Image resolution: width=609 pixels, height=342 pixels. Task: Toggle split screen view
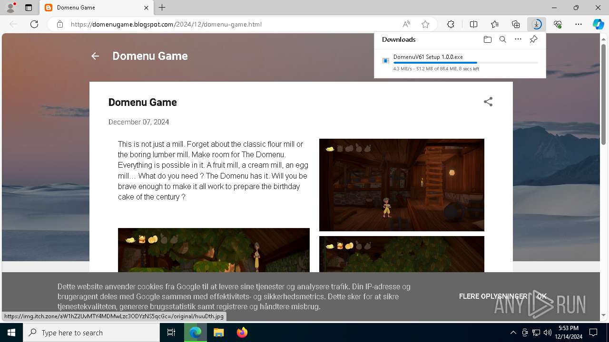[473, 24]
